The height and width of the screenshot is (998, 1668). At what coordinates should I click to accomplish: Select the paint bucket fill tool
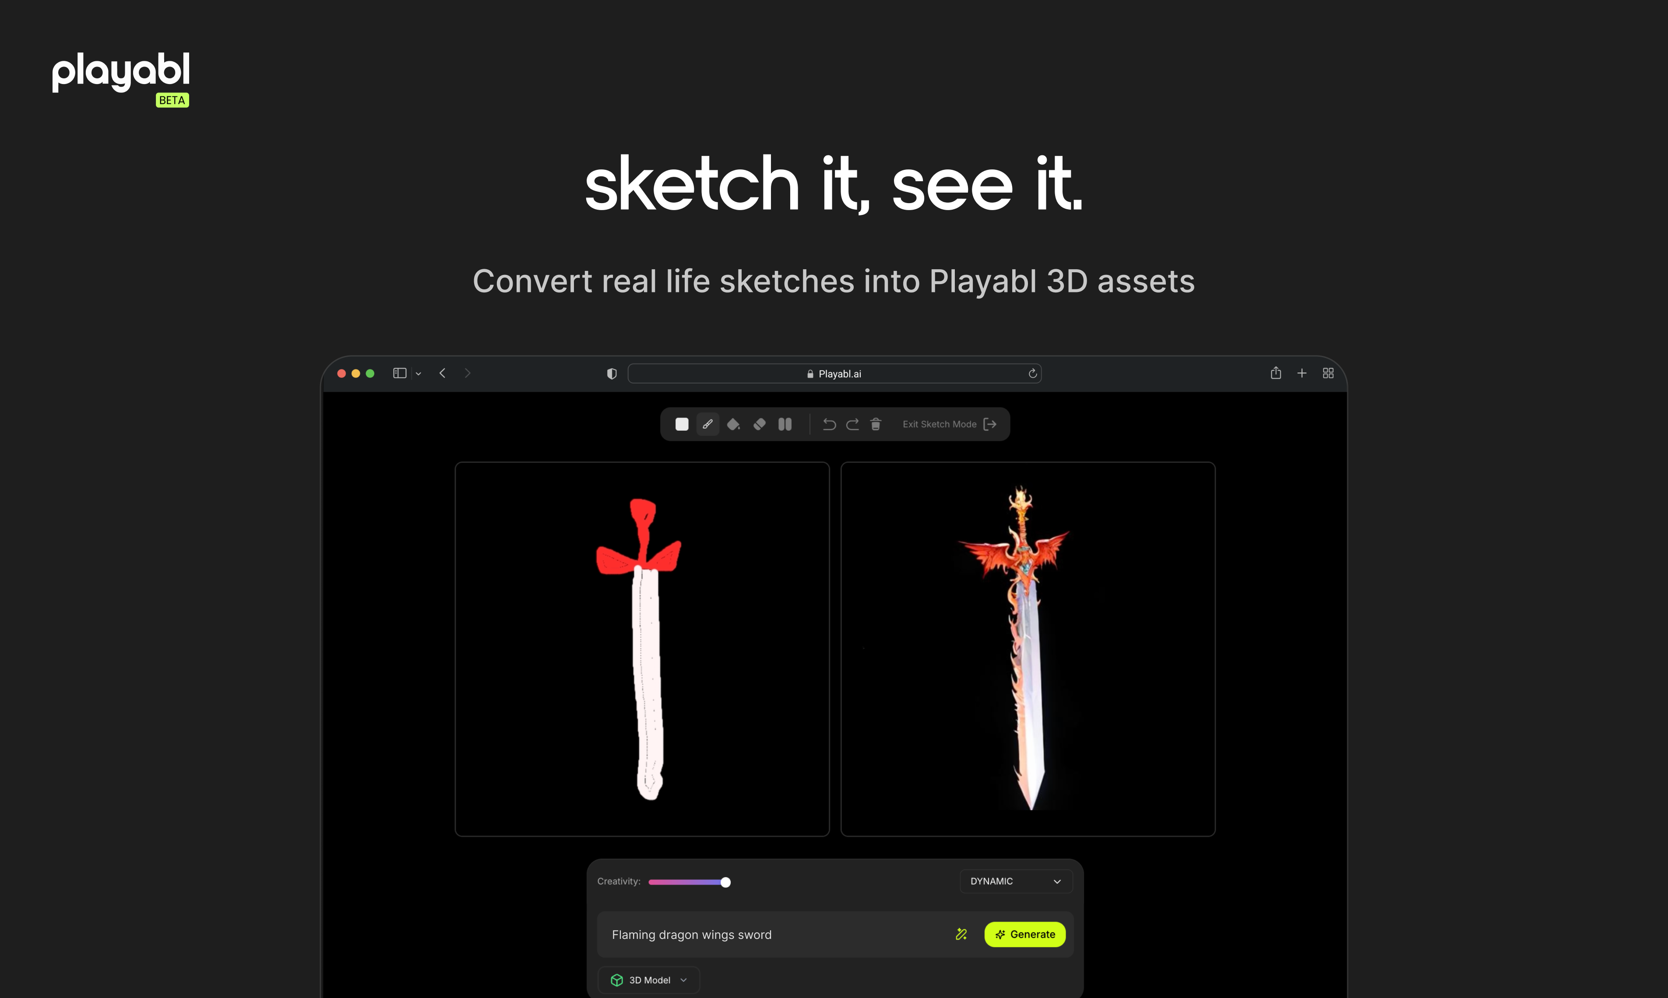[733, 424]
